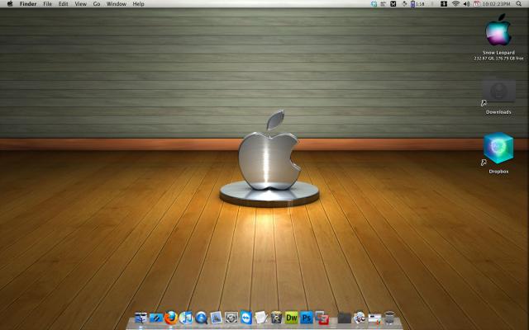The image size is (529, 330).
Task: Open the Dropbox cube icon on desktop
Action: pyautogui.click(x=498, y=148)
